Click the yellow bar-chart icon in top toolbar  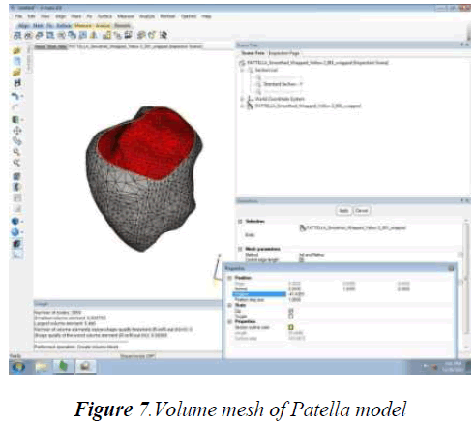pos(106,35)
